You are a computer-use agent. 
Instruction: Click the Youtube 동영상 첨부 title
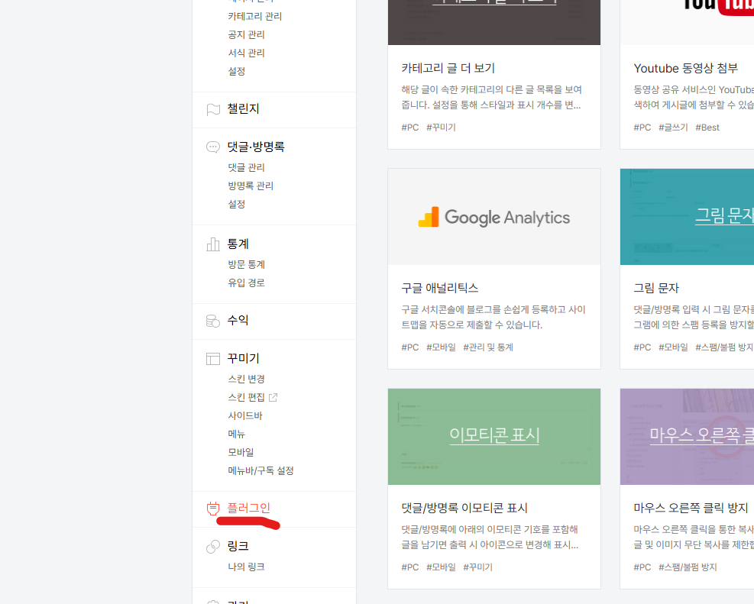point(686,68)
